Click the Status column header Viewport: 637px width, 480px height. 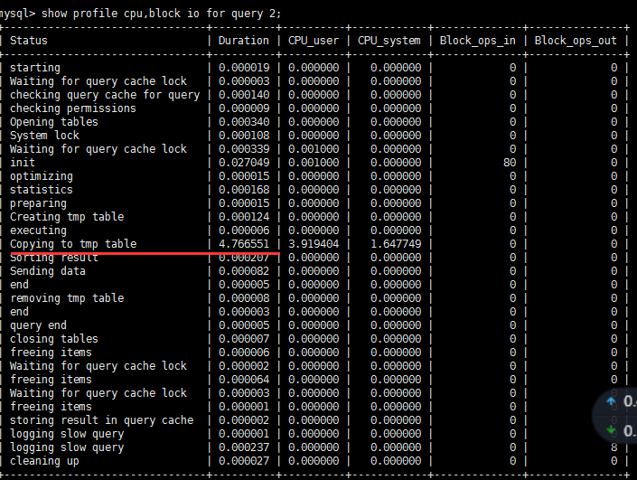point(29,41)
